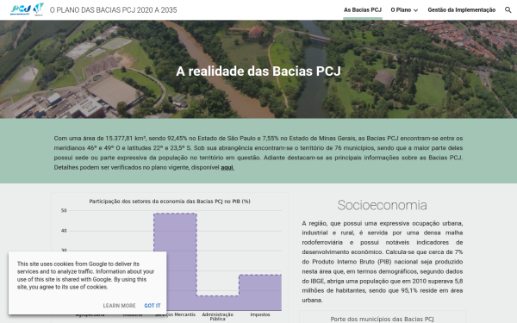Click site title O Plano das Bacias PCJ

pyautogui.click(x=113, y=9)
